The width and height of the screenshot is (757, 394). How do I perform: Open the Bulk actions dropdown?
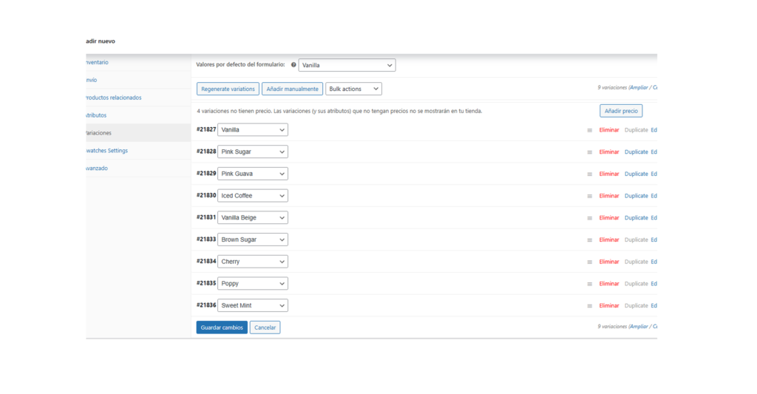pos(353,89)
